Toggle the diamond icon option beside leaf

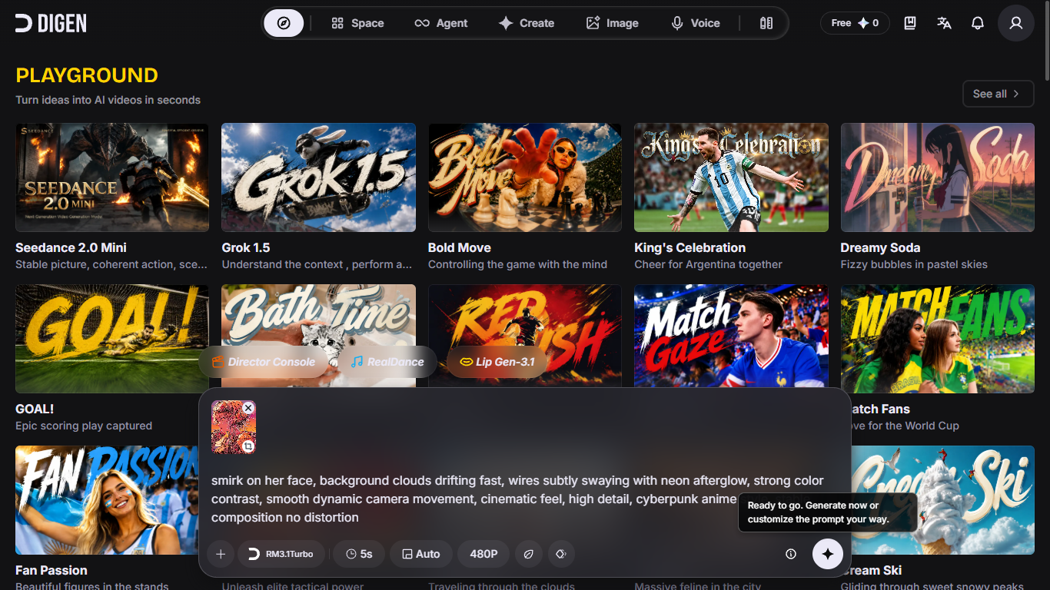(561, 554)
